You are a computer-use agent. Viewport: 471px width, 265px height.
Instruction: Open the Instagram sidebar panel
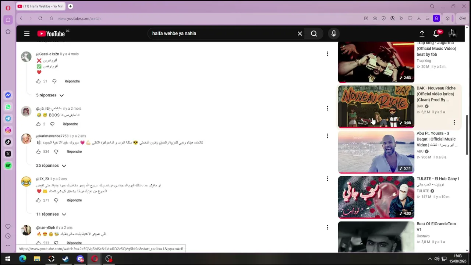(8, 130)
